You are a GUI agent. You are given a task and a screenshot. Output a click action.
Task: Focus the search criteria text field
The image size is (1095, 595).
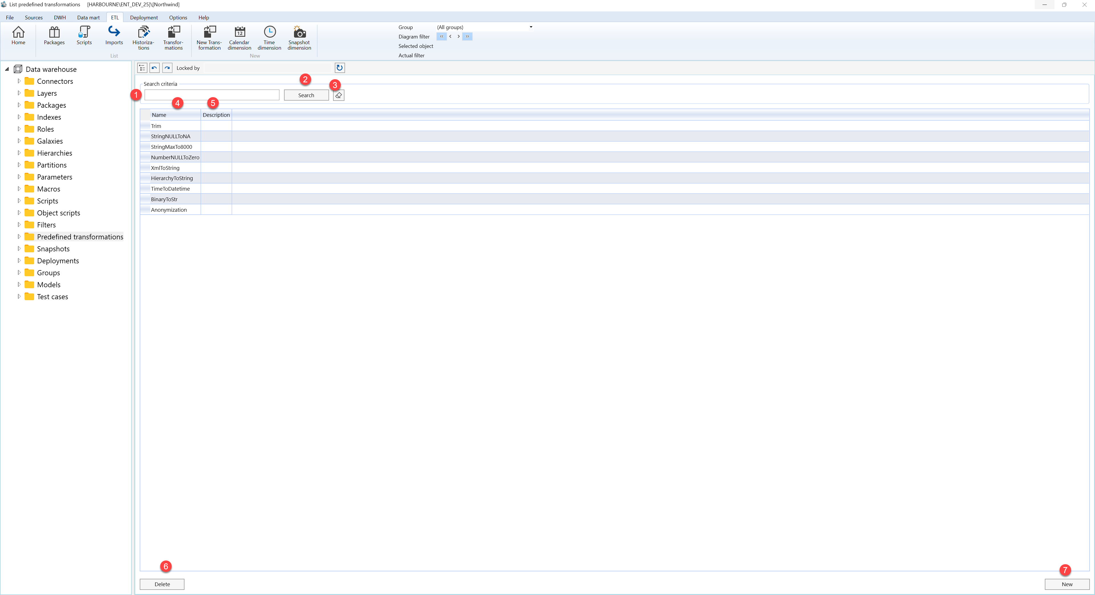[212, 95]
